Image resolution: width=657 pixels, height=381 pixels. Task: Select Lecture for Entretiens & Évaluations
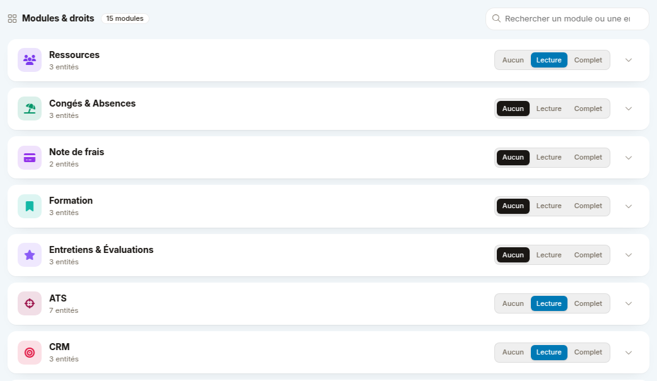[549, 255]
